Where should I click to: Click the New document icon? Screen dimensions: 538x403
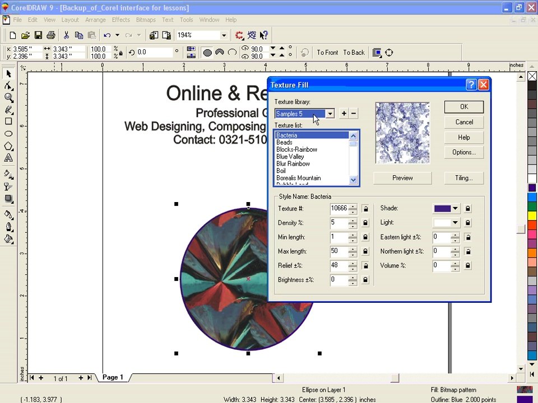click(13, 35)
